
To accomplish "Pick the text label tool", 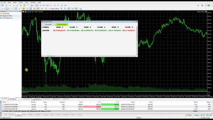I will point(28,5).
